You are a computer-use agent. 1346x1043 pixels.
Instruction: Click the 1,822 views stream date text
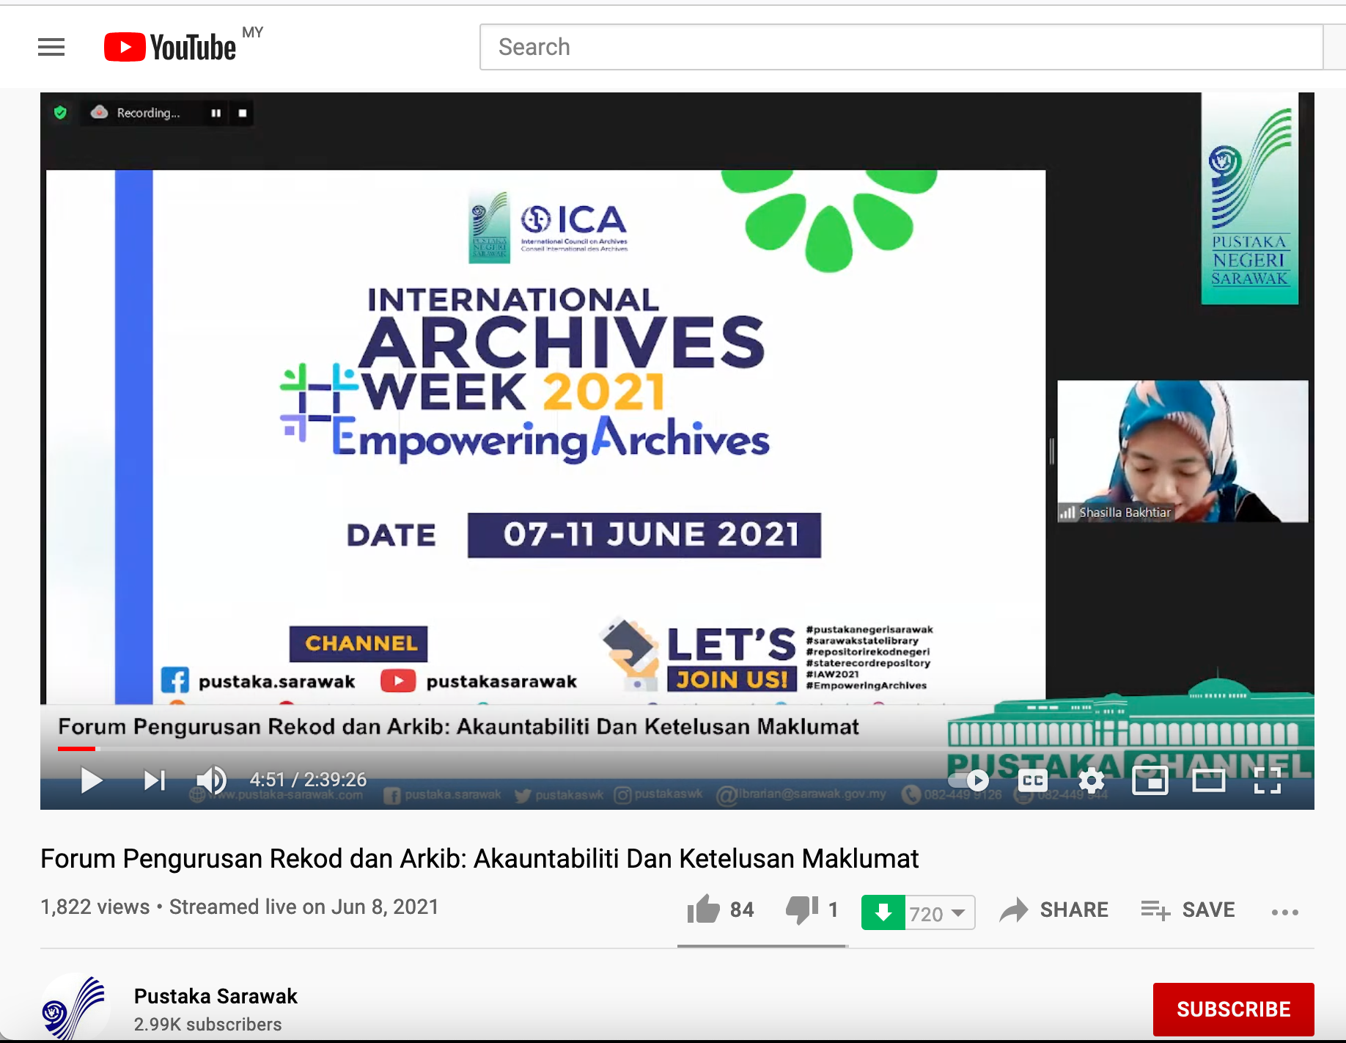pyautogui.click(x=239, y=907)
